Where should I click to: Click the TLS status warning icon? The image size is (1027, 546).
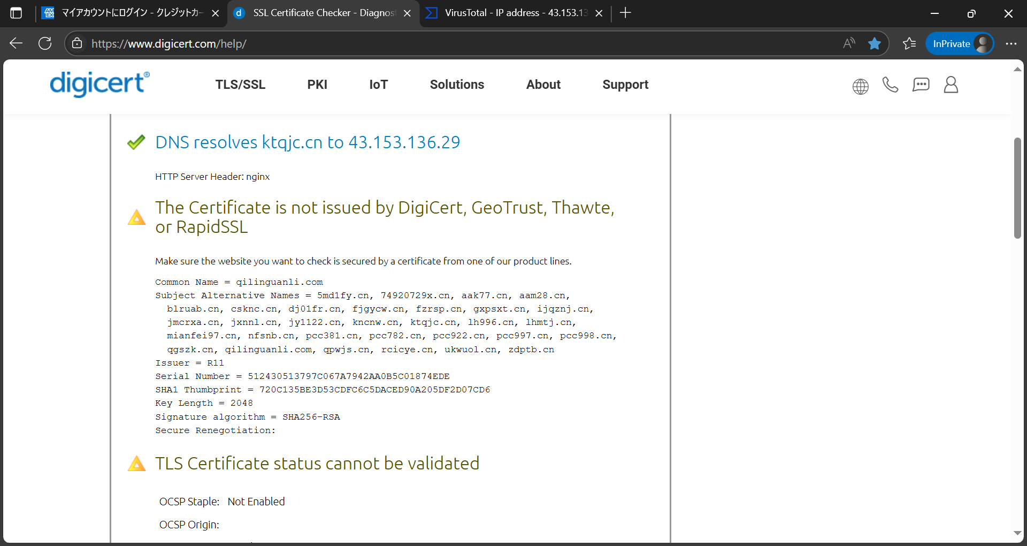136,464
